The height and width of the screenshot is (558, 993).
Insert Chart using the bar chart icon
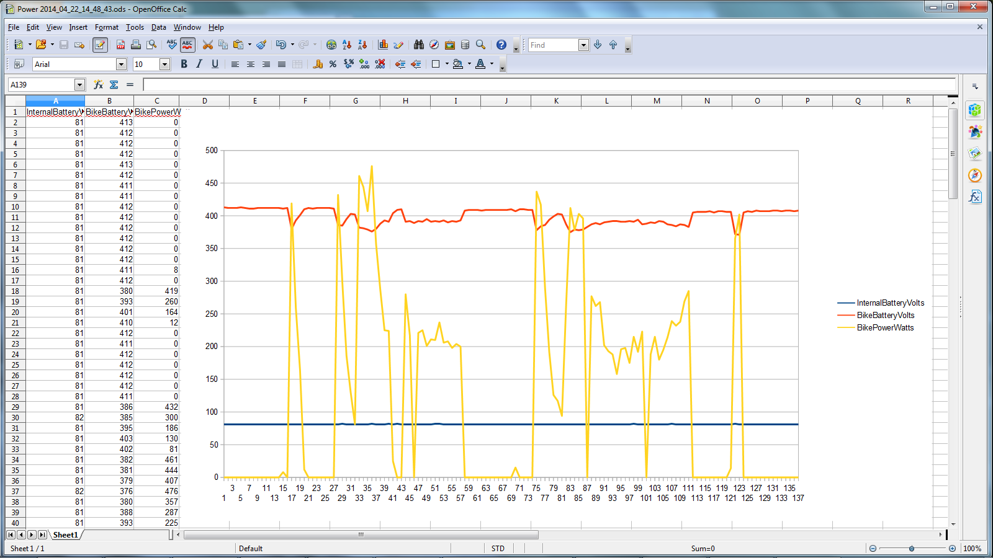pyautogui.click(x=383, y=45)
